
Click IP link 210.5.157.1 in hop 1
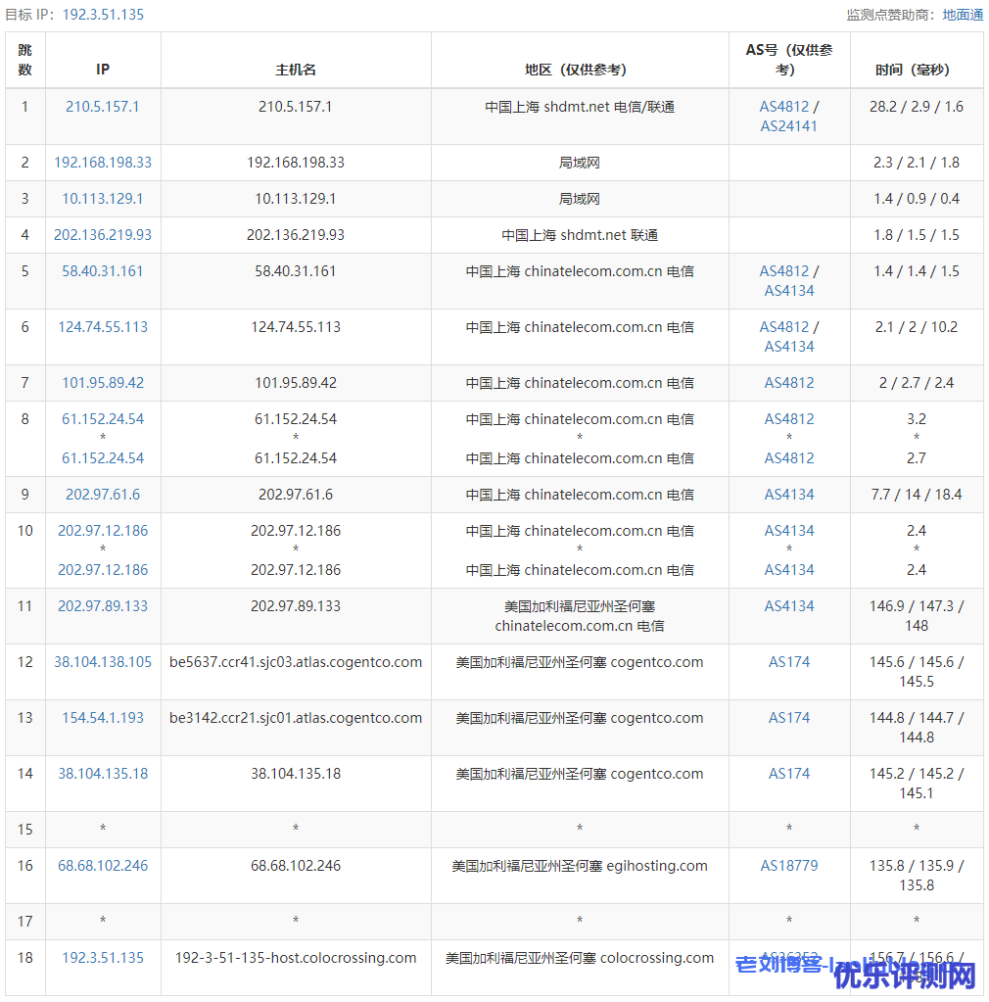tap(103, 107)
